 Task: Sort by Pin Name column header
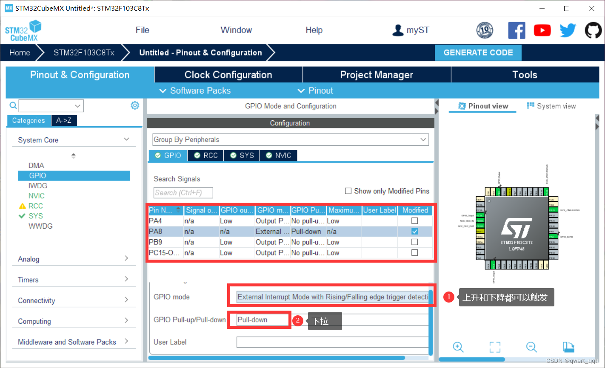point(166,210)
